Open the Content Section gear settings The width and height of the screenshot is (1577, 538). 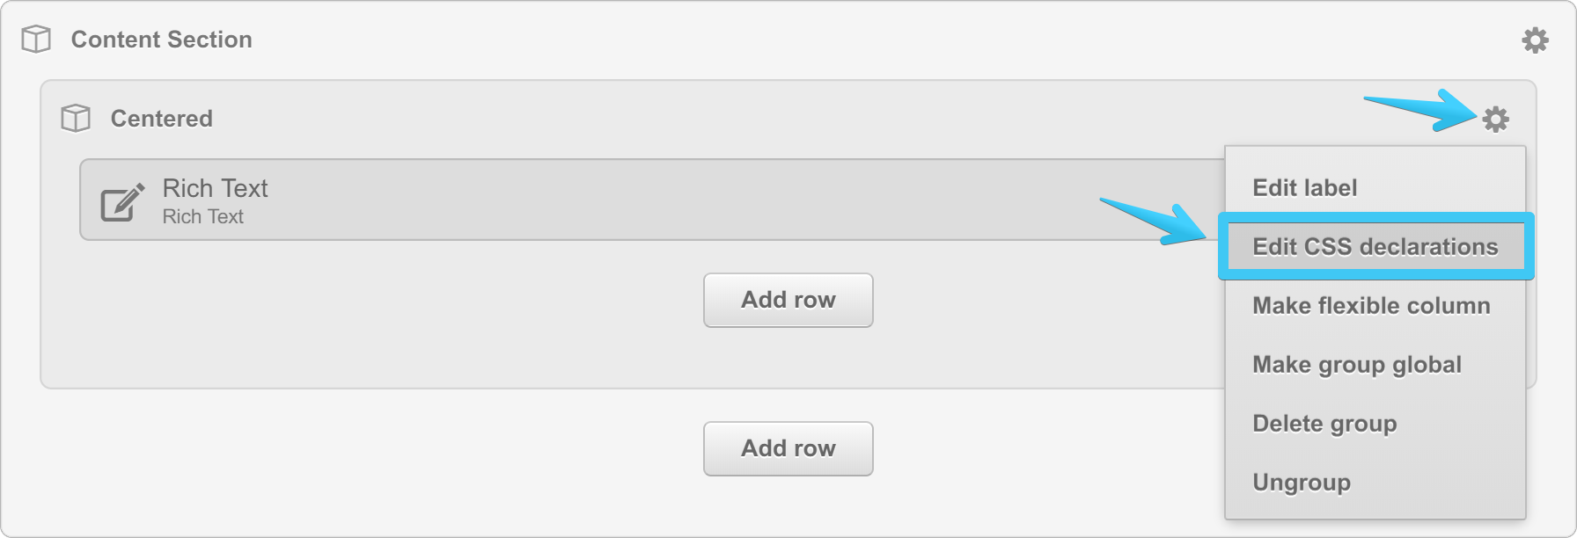pos(1535,40)
